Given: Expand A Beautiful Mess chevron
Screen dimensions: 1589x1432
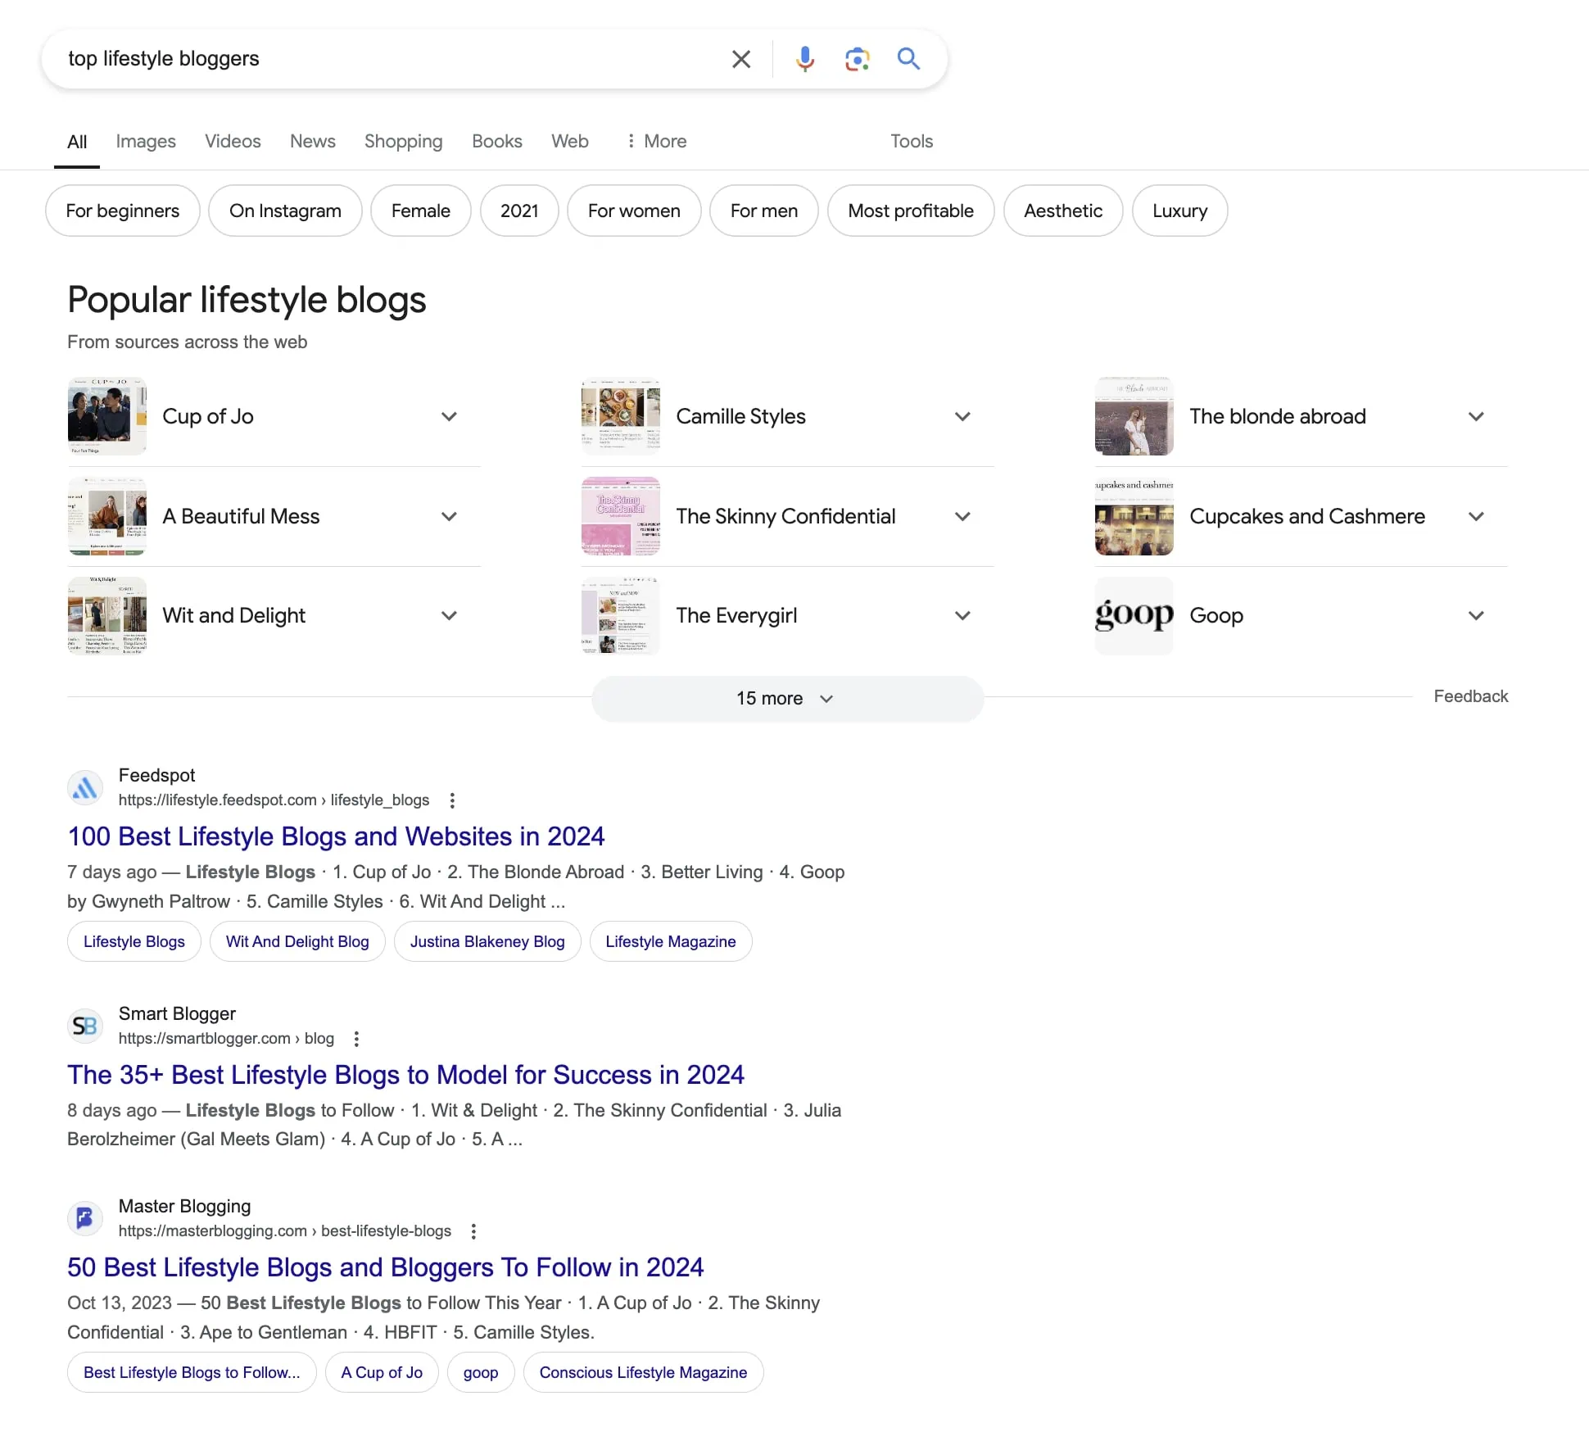Looking at the screenshot, I should tap(449, 516).
